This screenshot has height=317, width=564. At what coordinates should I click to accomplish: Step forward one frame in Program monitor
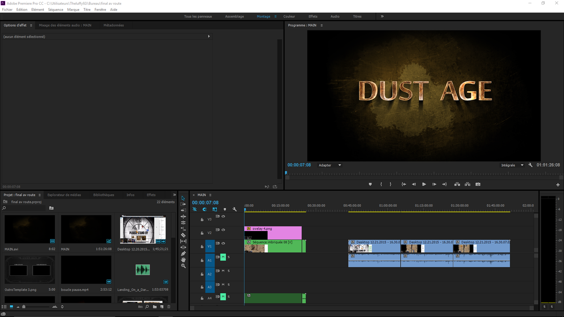(x=434, y=184)
